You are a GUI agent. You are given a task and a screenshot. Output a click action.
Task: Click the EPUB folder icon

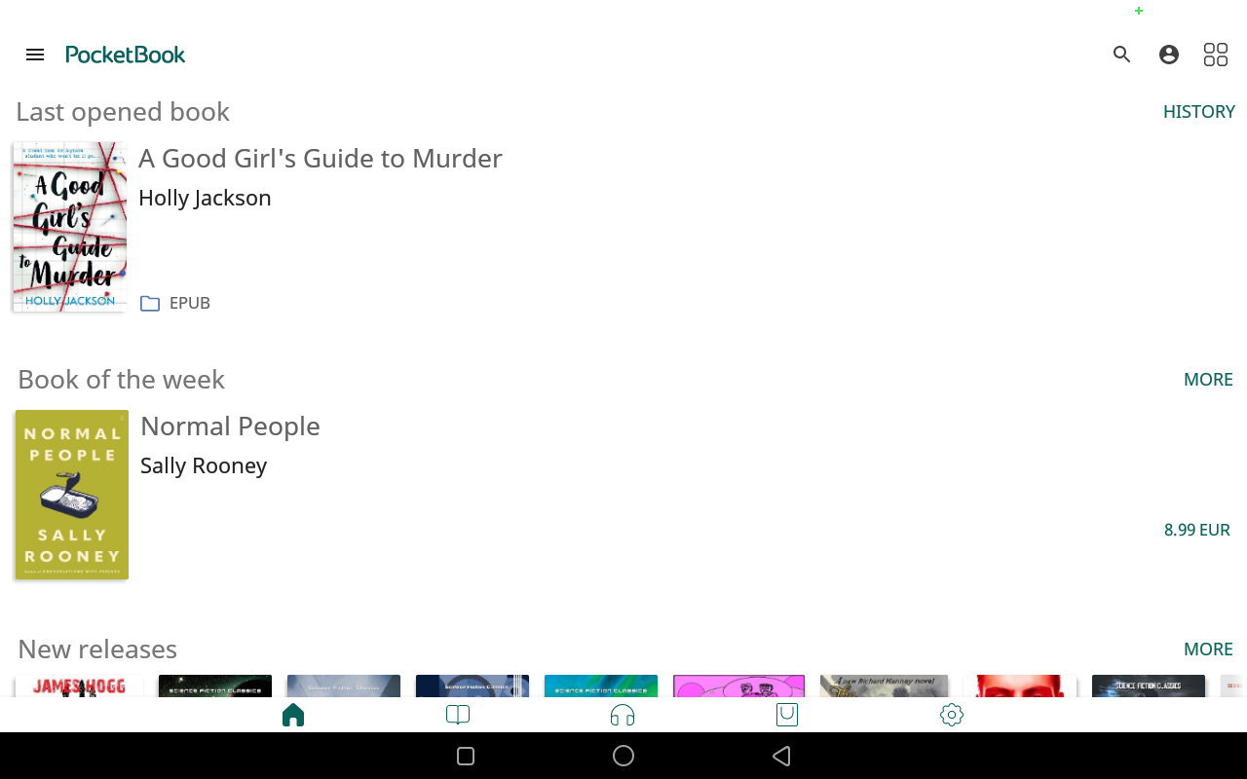click(150, 304)
